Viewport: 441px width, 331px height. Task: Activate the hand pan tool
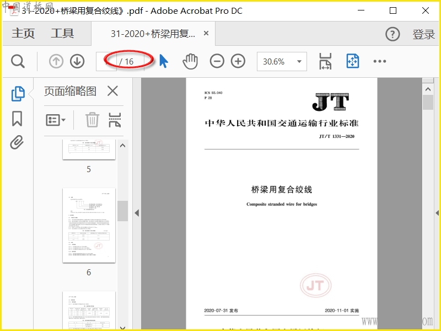[x=190, y=61]
